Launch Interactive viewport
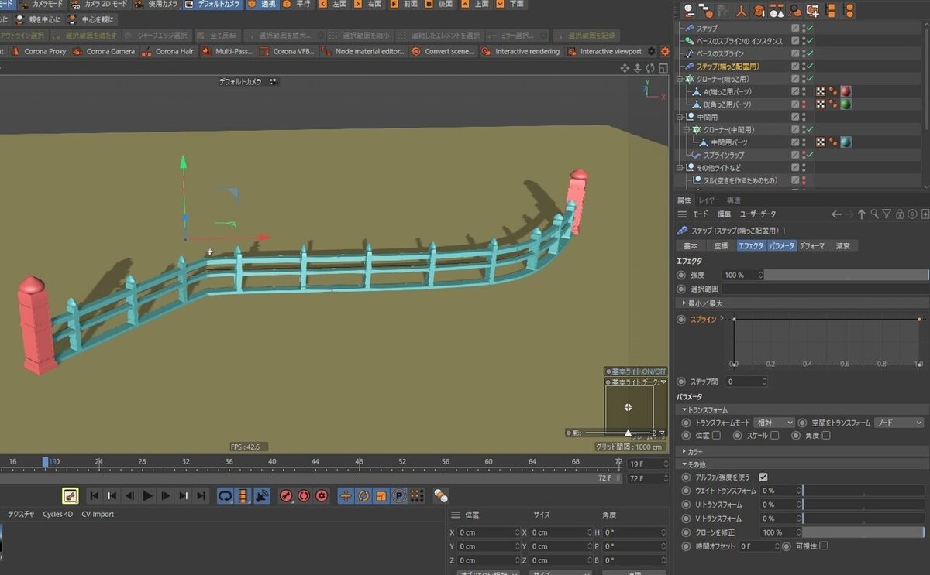The width and height of the screenshot is (930, 575). click(604, 51)
